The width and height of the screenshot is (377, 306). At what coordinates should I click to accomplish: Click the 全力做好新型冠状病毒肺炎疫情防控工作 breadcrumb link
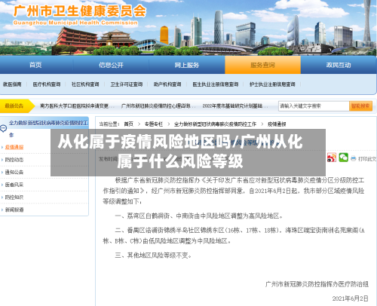pyautogui.click(x=215, y=124)
